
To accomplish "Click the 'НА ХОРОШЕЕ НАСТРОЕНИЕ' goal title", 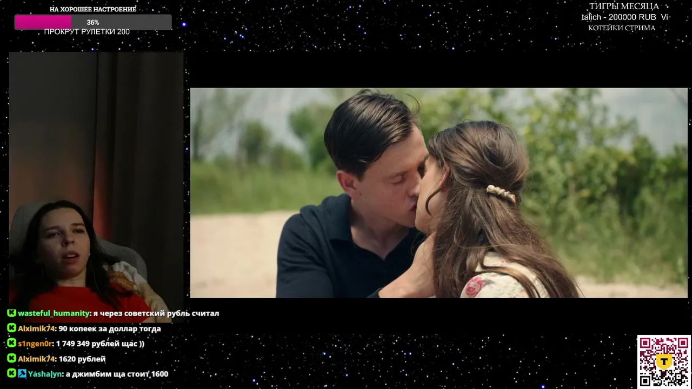I will coord(93,9).
